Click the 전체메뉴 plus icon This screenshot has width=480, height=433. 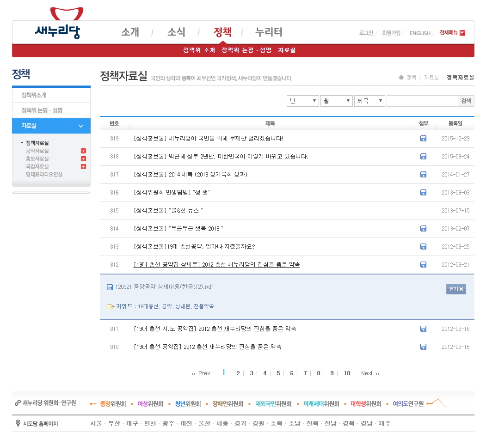point(462,33)
